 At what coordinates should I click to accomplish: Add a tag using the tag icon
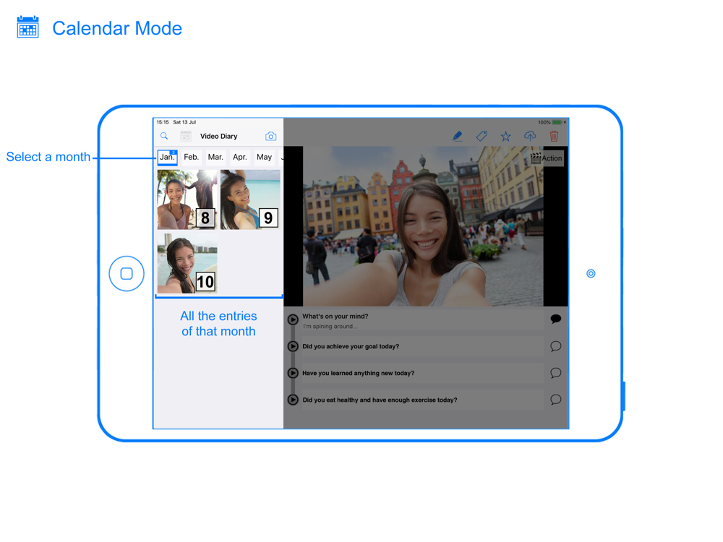pyautogui.click(x=482, y=136)
